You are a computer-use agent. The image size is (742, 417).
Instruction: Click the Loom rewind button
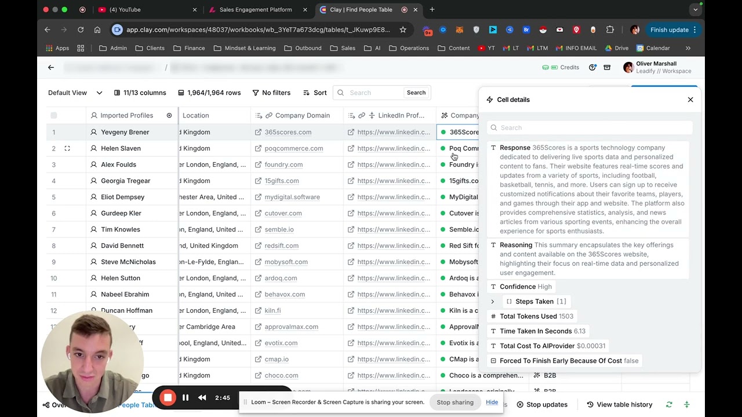tap(202, 398)
